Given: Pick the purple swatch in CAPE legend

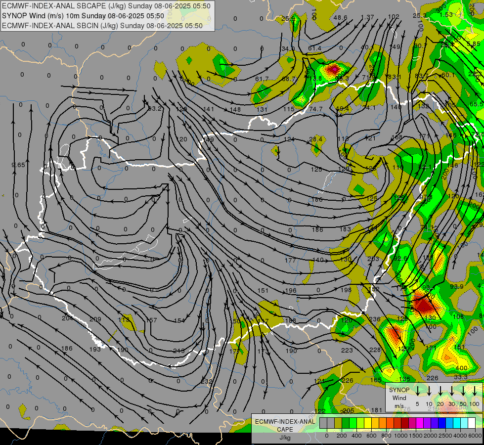Looking at the screenshot, I should click(428, 423).
